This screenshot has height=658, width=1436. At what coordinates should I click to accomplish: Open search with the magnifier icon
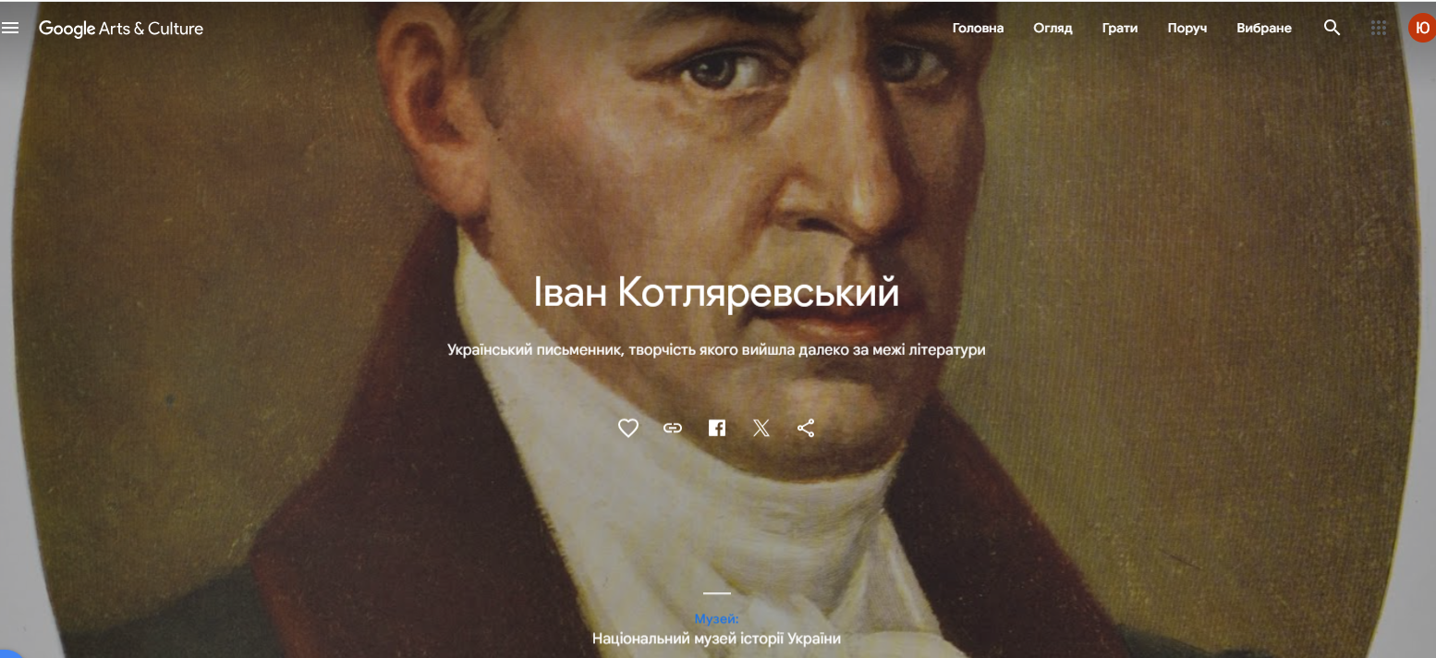click(x=1332, y=28)
